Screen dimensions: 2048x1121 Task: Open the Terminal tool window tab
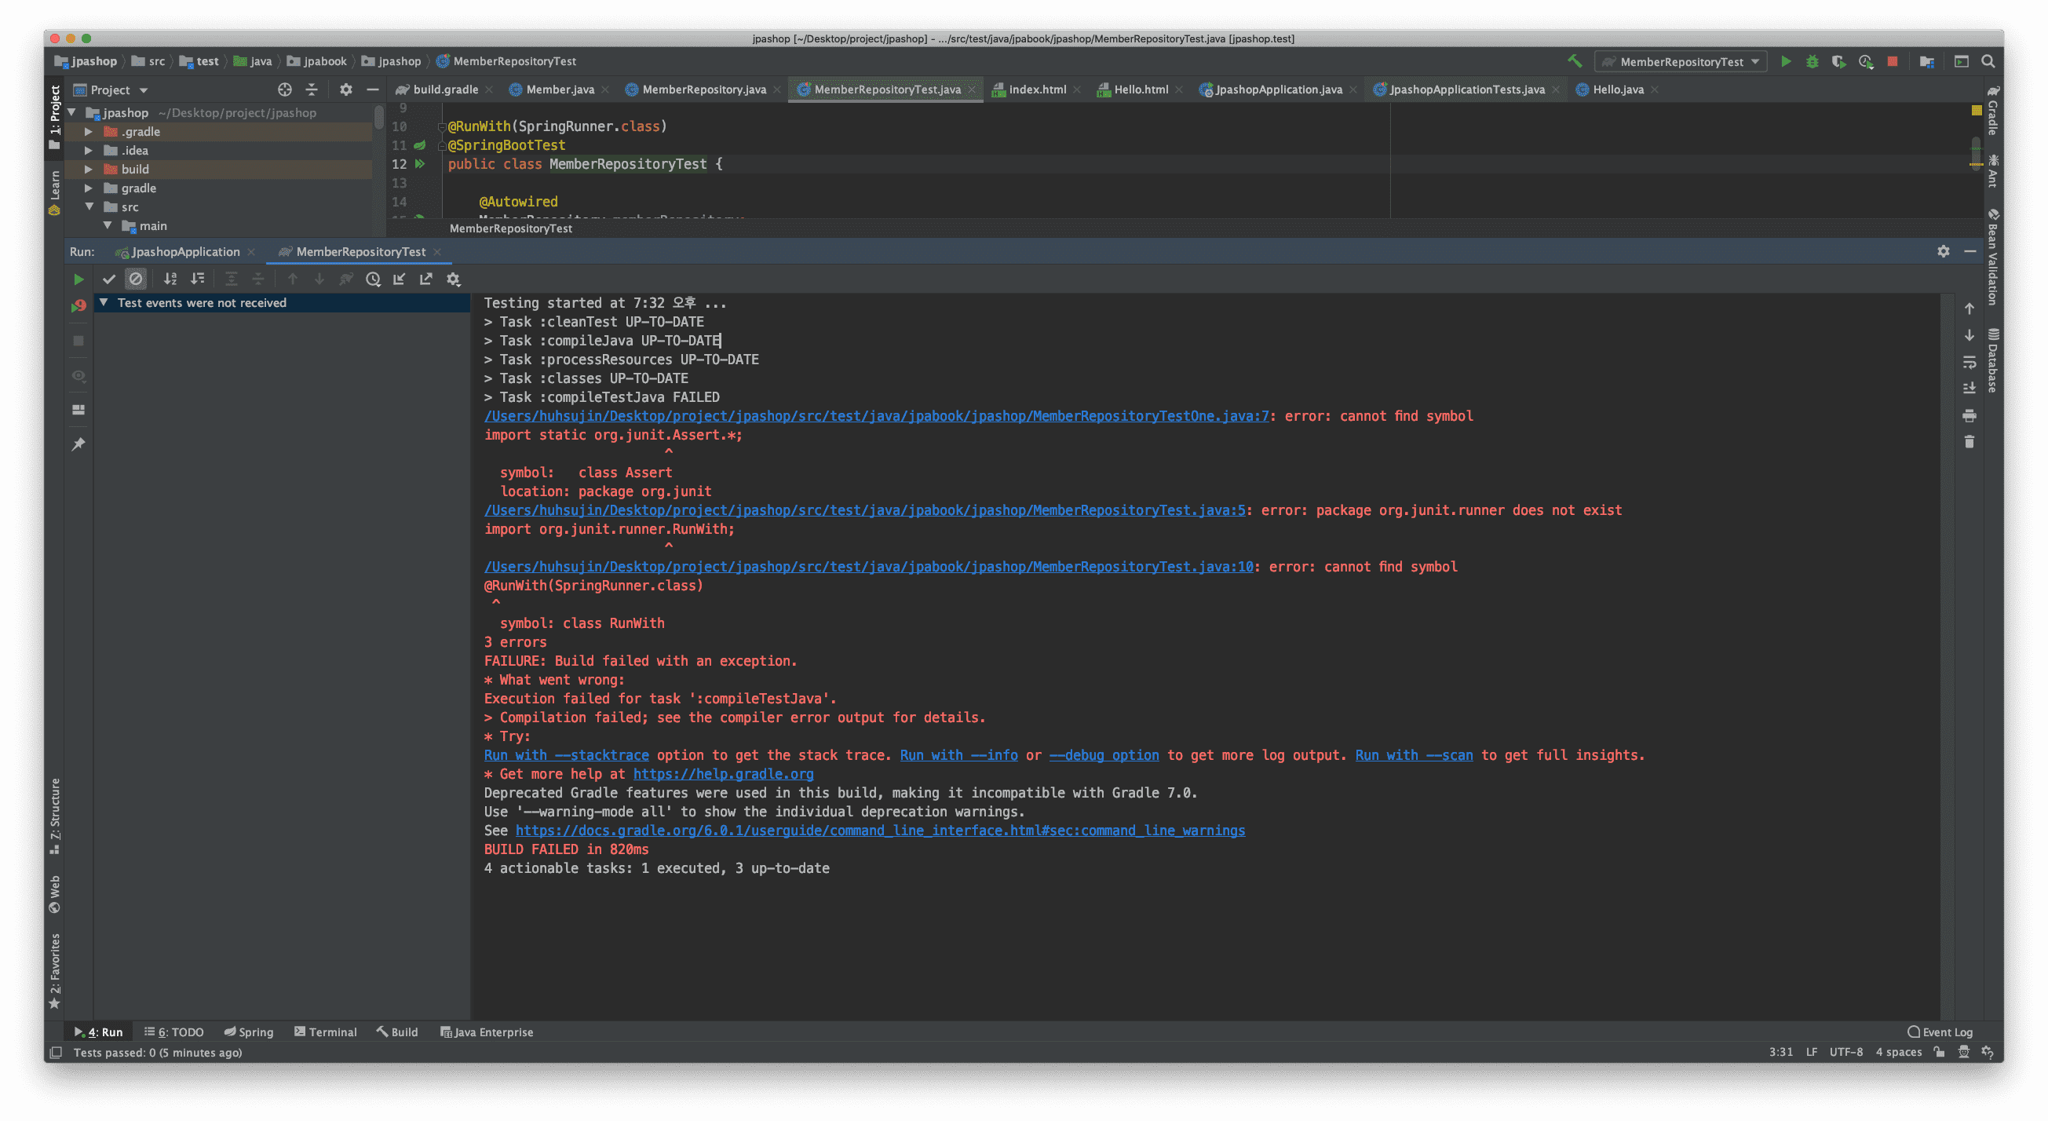pos(325,1032)
